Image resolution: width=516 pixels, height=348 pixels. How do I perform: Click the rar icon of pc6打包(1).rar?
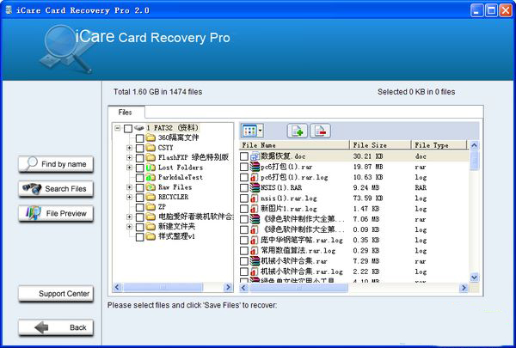(x=255, y=167)
